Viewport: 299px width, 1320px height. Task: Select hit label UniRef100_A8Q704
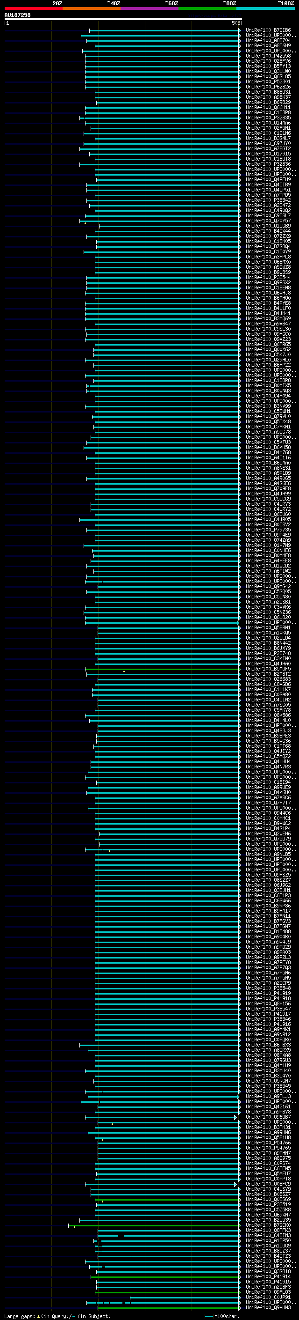pos(268,40)
